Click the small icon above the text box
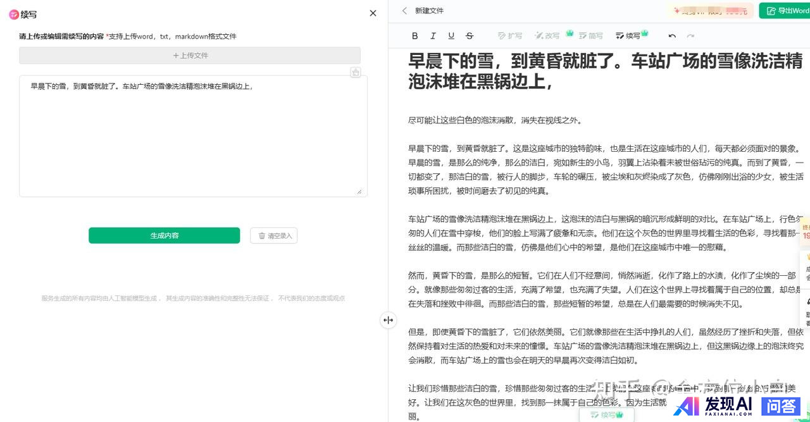 [356, 72]
